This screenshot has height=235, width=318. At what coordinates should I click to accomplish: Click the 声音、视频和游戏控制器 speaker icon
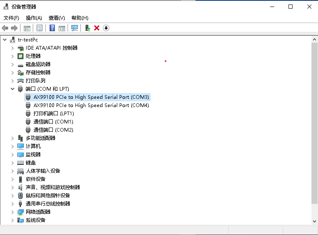click(x=20, y=187)
